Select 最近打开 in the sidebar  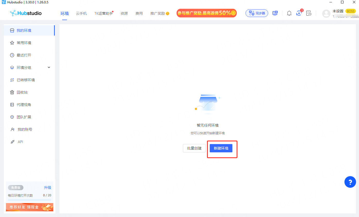24,55
